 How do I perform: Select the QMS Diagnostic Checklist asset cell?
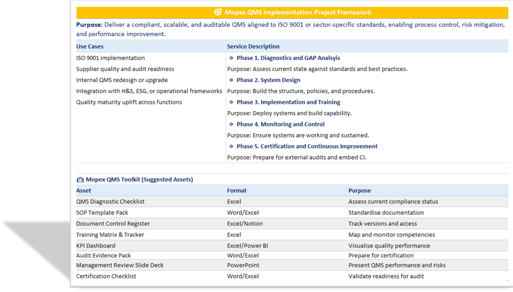pos(110,202)
